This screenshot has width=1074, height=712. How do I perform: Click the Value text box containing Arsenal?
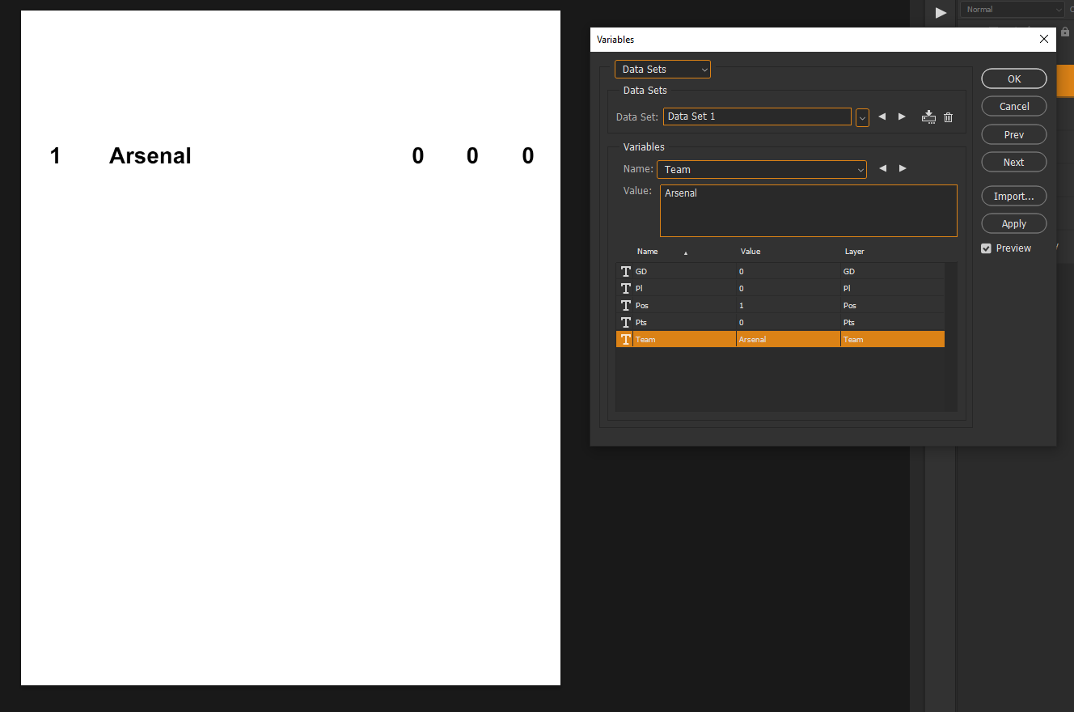point(808,210)
